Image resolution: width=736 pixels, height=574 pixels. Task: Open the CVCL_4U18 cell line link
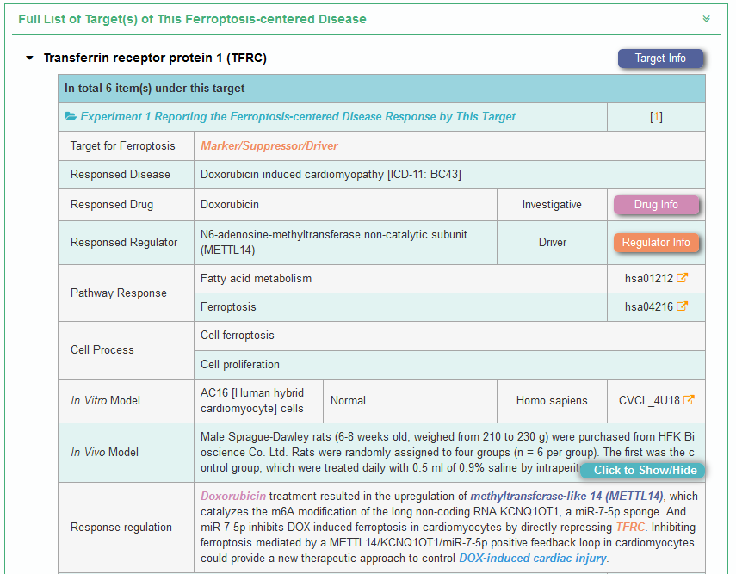coord(649,400)
